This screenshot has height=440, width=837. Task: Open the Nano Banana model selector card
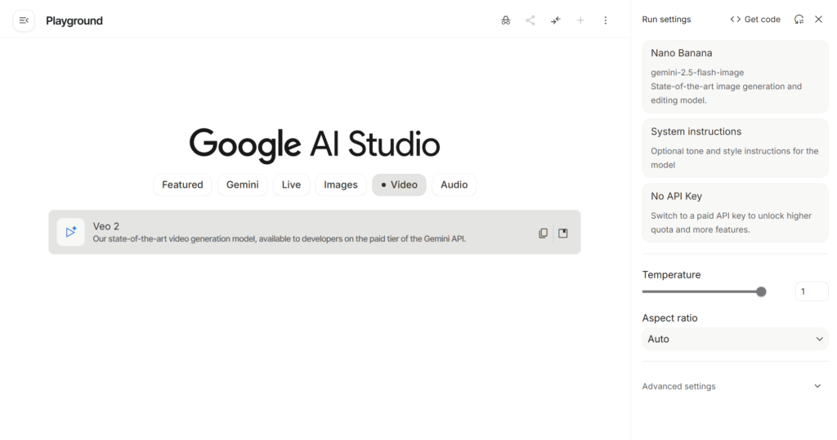pyautogui.click(x=735, y=77)
